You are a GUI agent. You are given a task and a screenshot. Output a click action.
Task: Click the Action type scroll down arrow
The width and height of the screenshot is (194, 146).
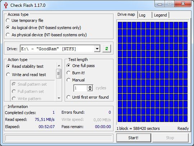pyautogui.click(x=59, y=98)
